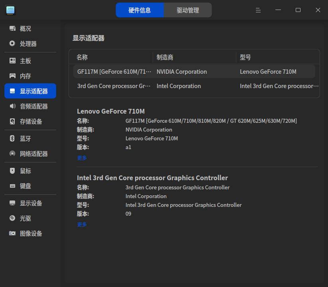
Task: Click the Intel 3rd Gen Graphics Controller heading
Action: click(x=152, y=178)
